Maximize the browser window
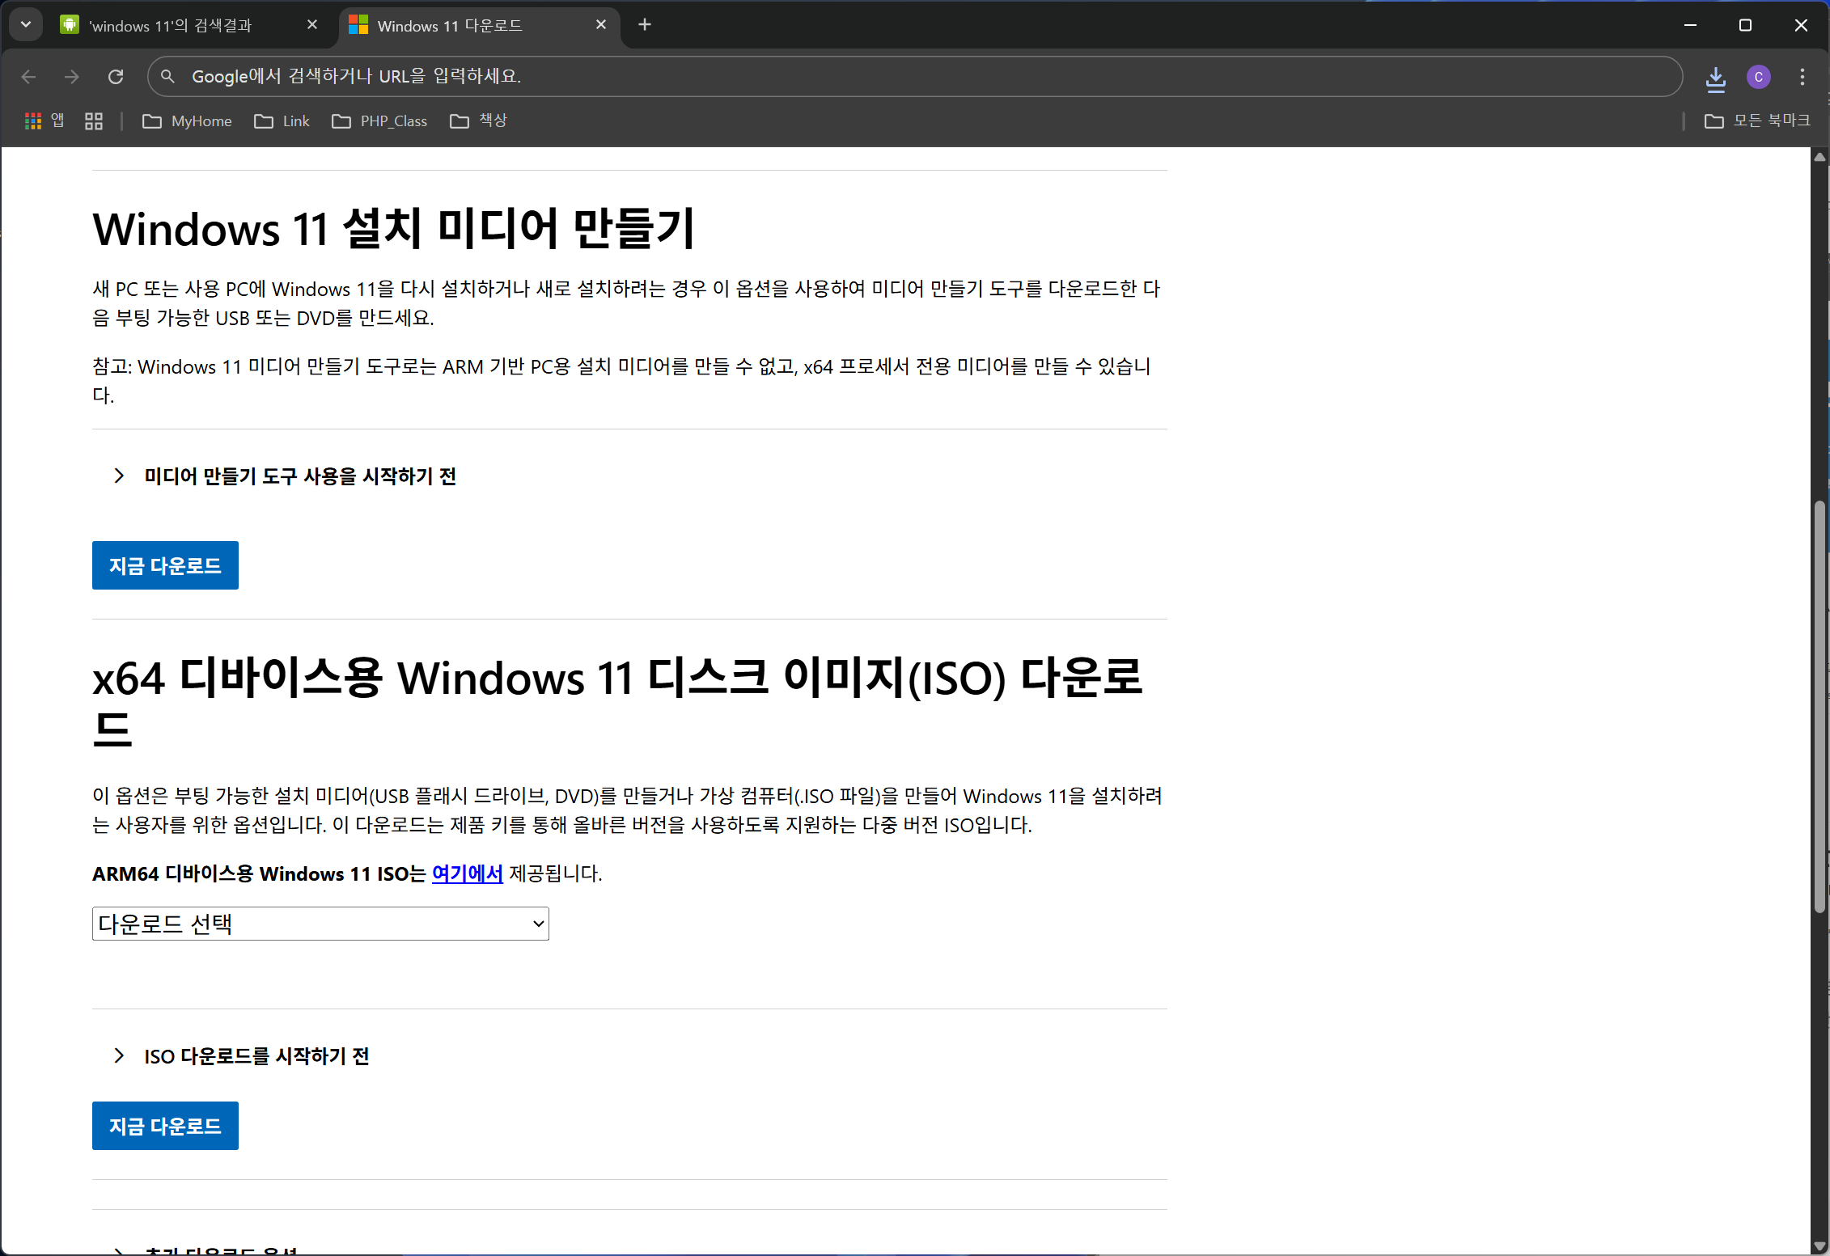 1745,25
